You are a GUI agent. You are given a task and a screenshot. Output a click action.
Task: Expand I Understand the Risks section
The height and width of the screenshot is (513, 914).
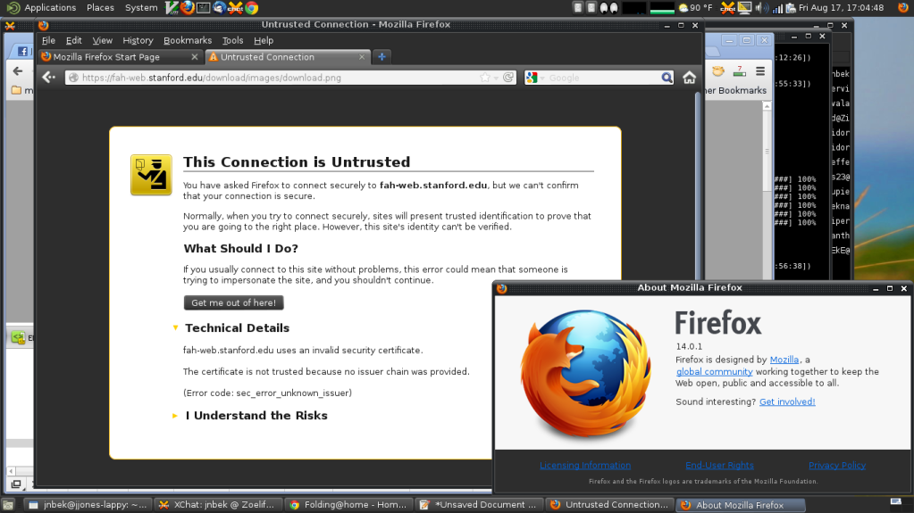click(175, 416)
